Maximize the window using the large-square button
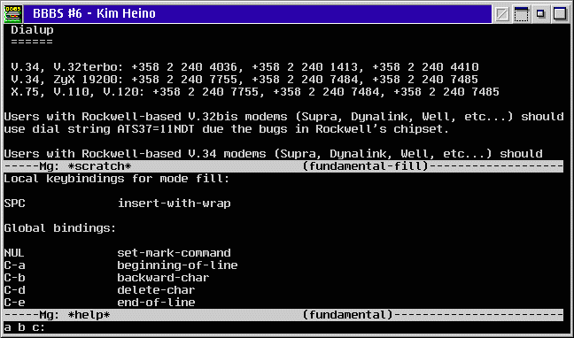The image size is (574, 338). tap(560, 14)
